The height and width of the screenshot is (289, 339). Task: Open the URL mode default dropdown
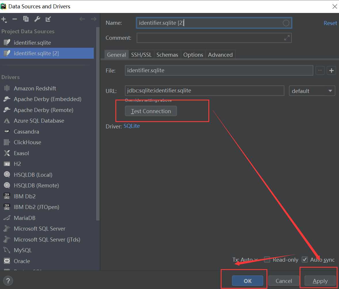[x=312, y=91]
